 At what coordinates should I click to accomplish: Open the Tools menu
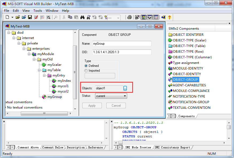point(37,11)
